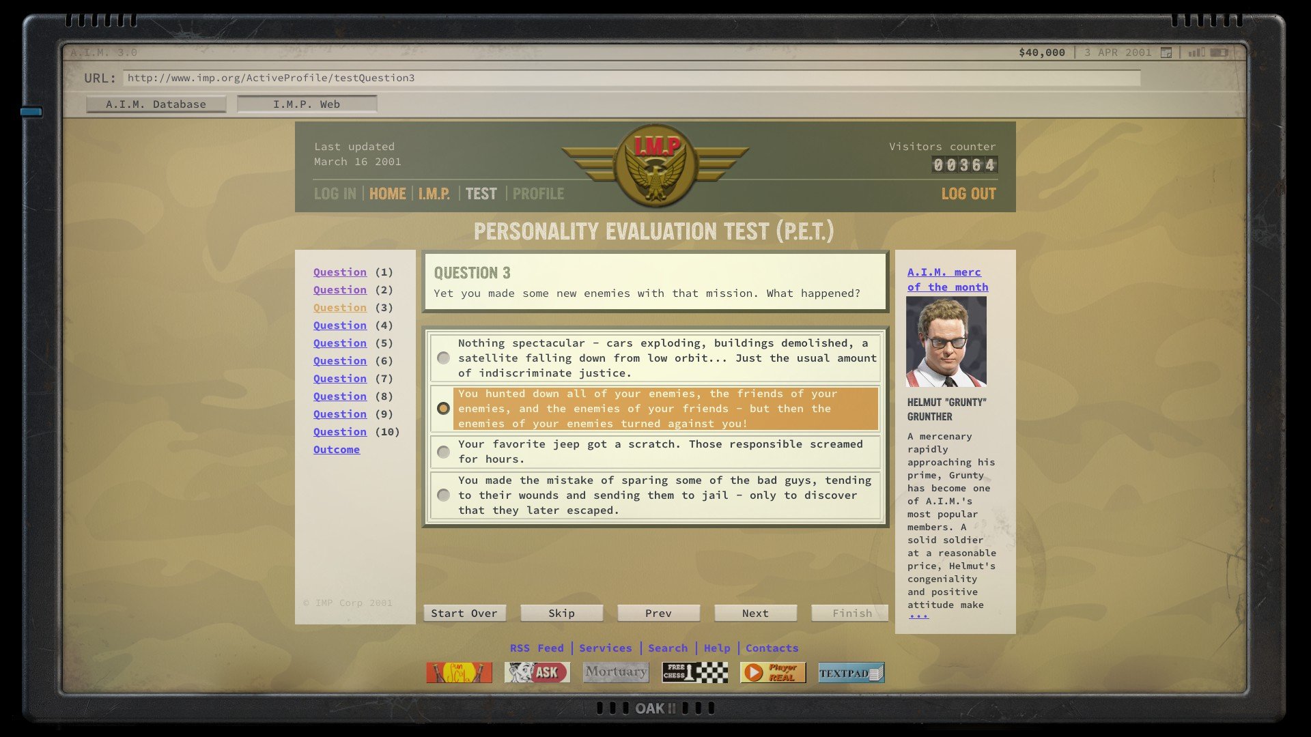Click Helmut Grunty portrait thumbnail
Screen dimensions: 1311x737
(946, 341)
